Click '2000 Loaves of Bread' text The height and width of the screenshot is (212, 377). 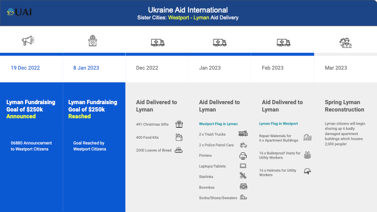point(153,150)
